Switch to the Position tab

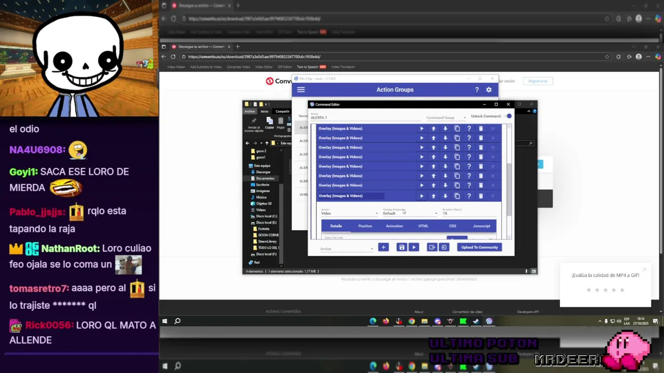(x=365, y=226)
